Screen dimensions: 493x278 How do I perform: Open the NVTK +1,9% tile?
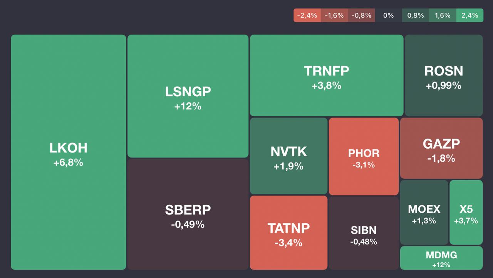pos(288,156)
